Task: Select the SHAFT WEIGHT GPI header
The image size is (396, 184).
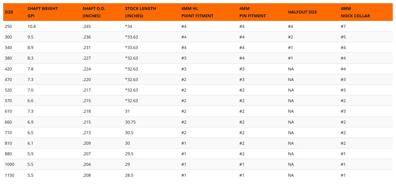Action: click(x=43, y=12)
